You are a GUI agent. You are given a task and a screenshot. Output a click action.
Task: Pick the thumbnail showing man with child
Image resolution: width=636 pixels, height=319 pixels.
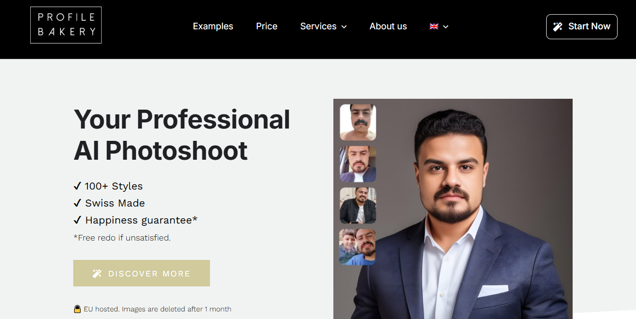pyautogui.click(x=358, y=247)
